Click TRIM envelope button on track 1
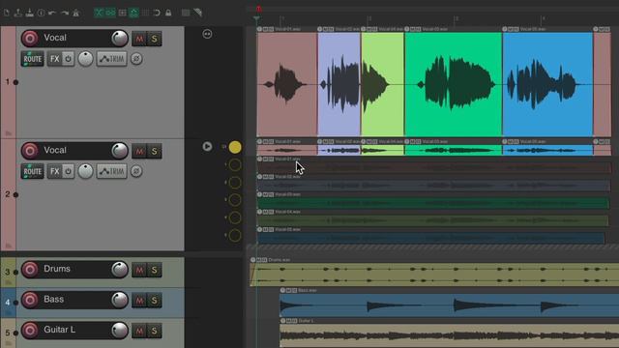The height and width of the screenshot is (348, 619). [x=112, y=59]
